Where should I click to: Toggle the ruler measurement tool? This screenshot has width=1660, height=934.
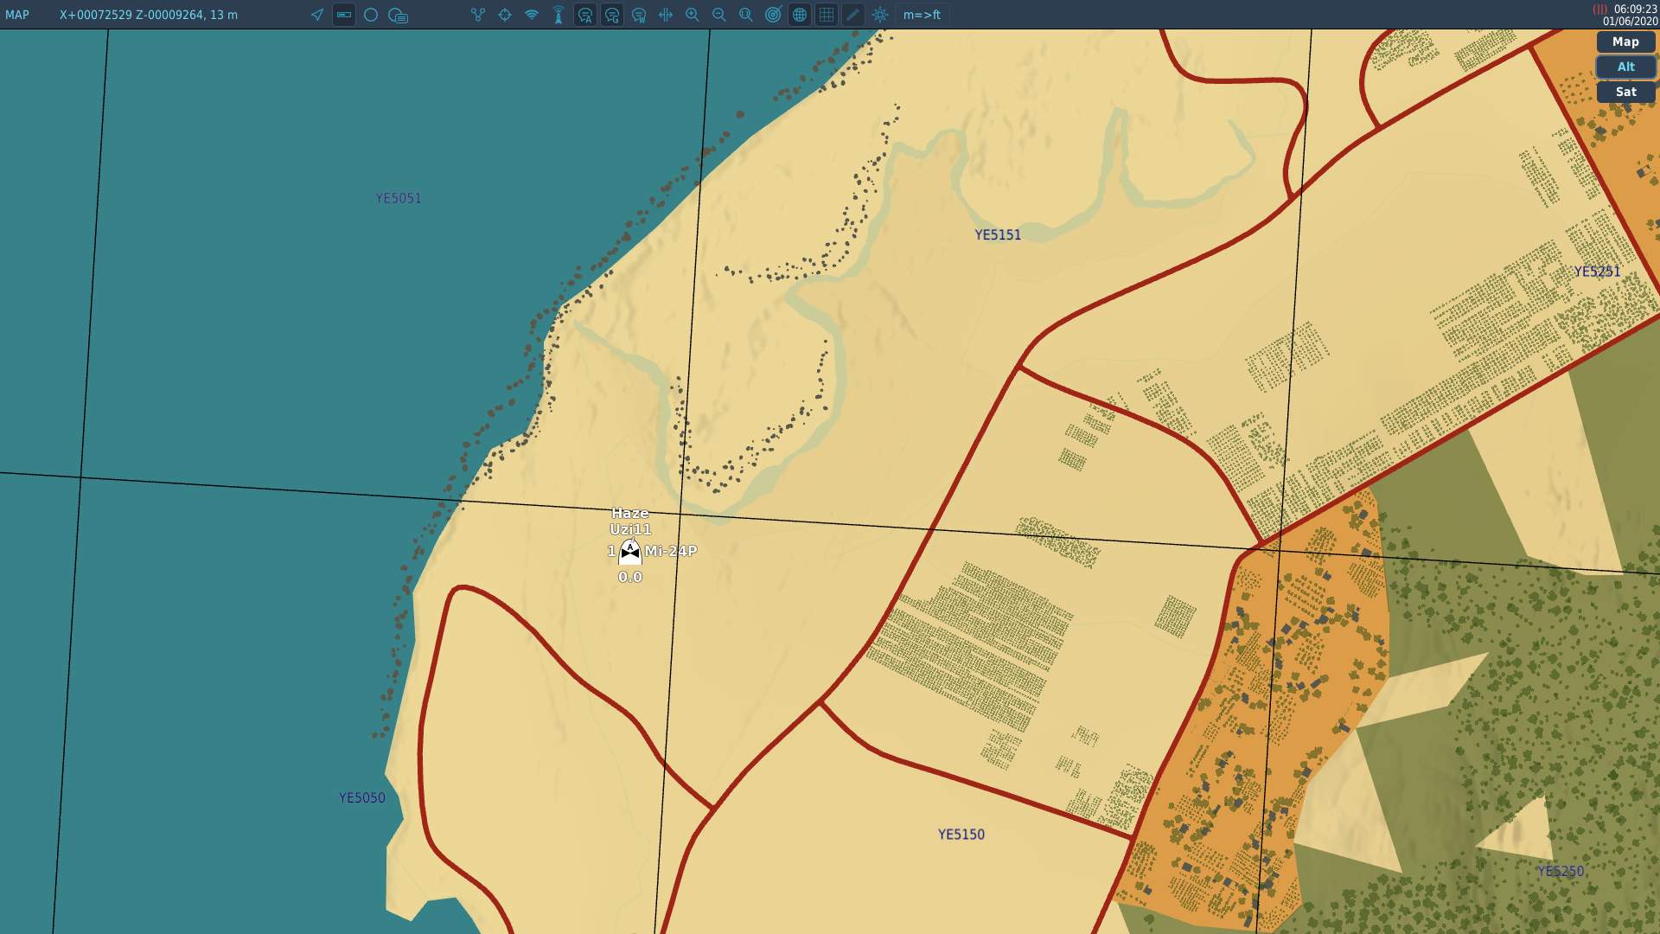(344, 15)
